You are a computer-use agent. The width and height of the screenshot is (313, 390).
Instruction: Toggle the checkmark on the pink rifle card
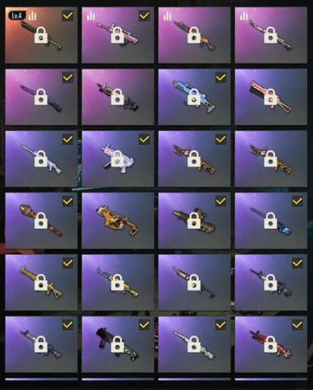pos(144,16)
